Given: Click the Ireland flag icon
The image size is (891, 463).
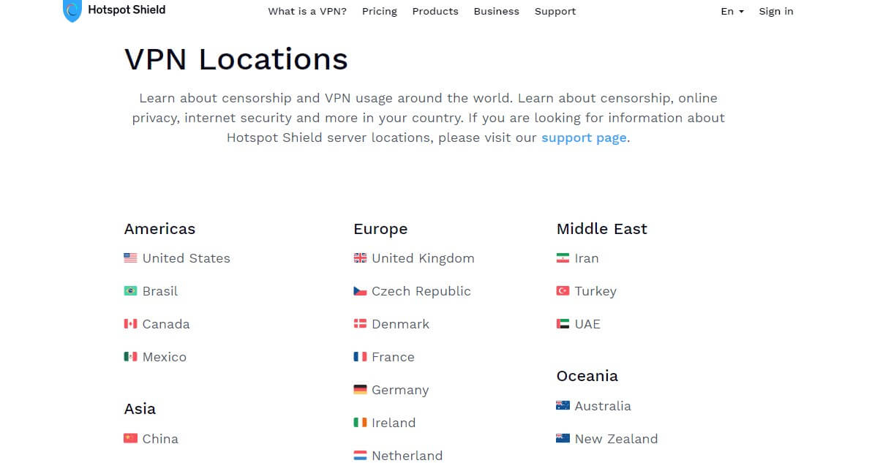Looking at the screenshot, I should pyautogui.click(x=360, y=423).
